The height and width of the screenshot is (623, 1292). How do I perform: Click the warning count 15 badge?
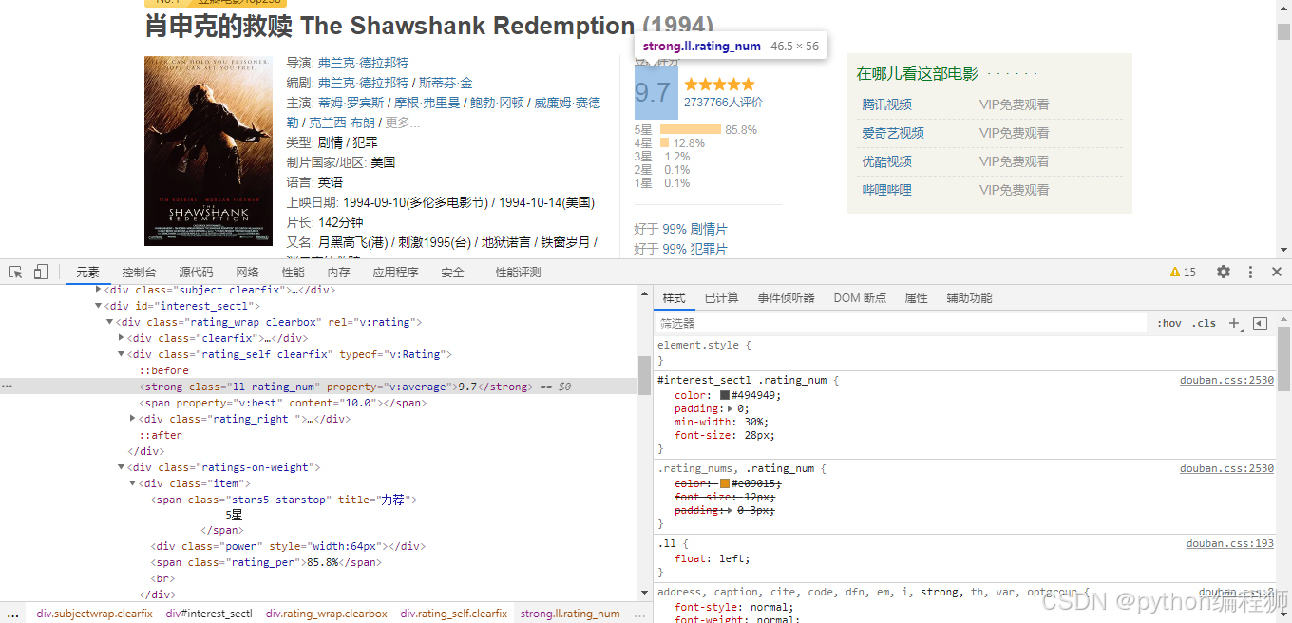[x=1183, y=272]
